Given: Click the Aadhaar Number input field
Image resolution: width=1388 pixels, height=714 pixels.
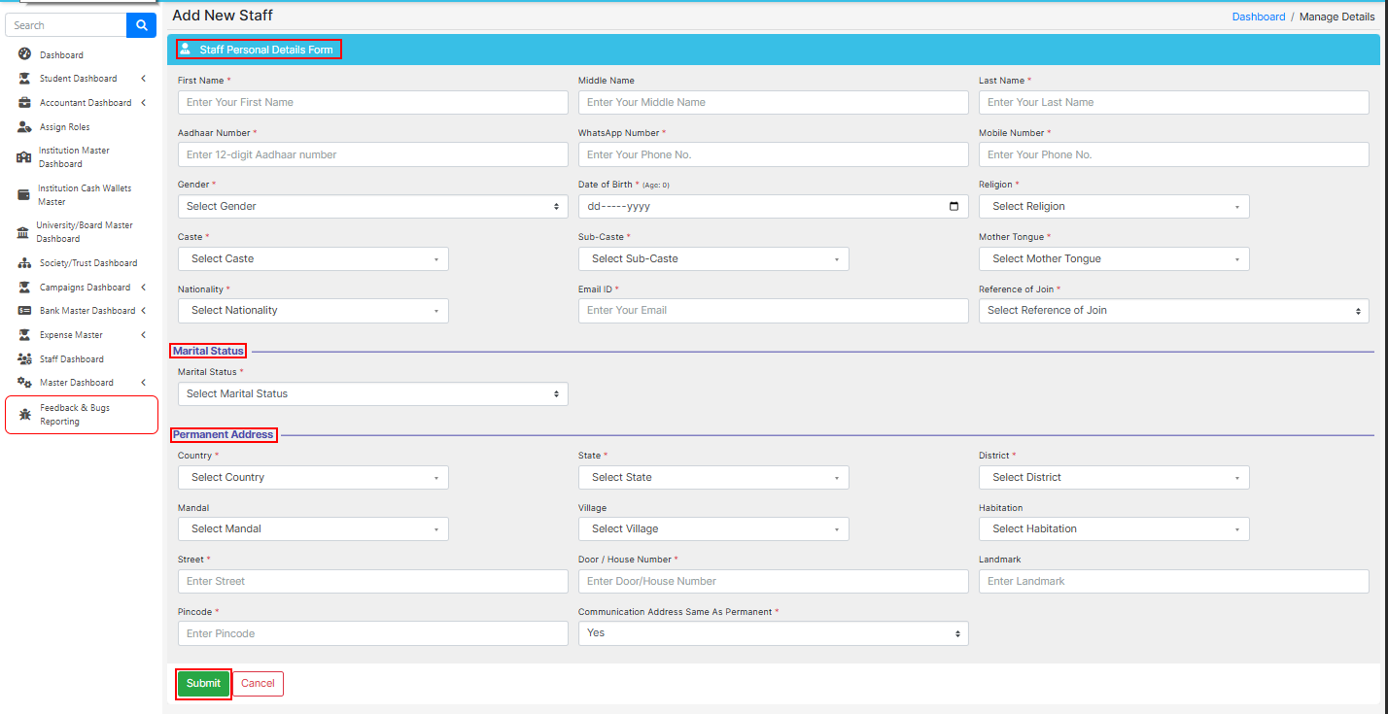Looking at the screenshot, I should pyautogui.click(x=372, y=154).
